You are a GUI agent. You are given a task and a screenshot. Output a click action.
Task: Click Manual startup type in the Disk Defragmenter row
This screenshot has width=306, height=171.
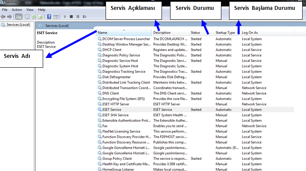(x=221, y=77)
